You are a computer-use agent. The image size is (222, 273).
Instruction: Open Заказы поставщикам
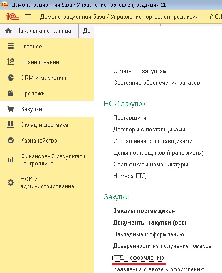click(x=144, y=211)
